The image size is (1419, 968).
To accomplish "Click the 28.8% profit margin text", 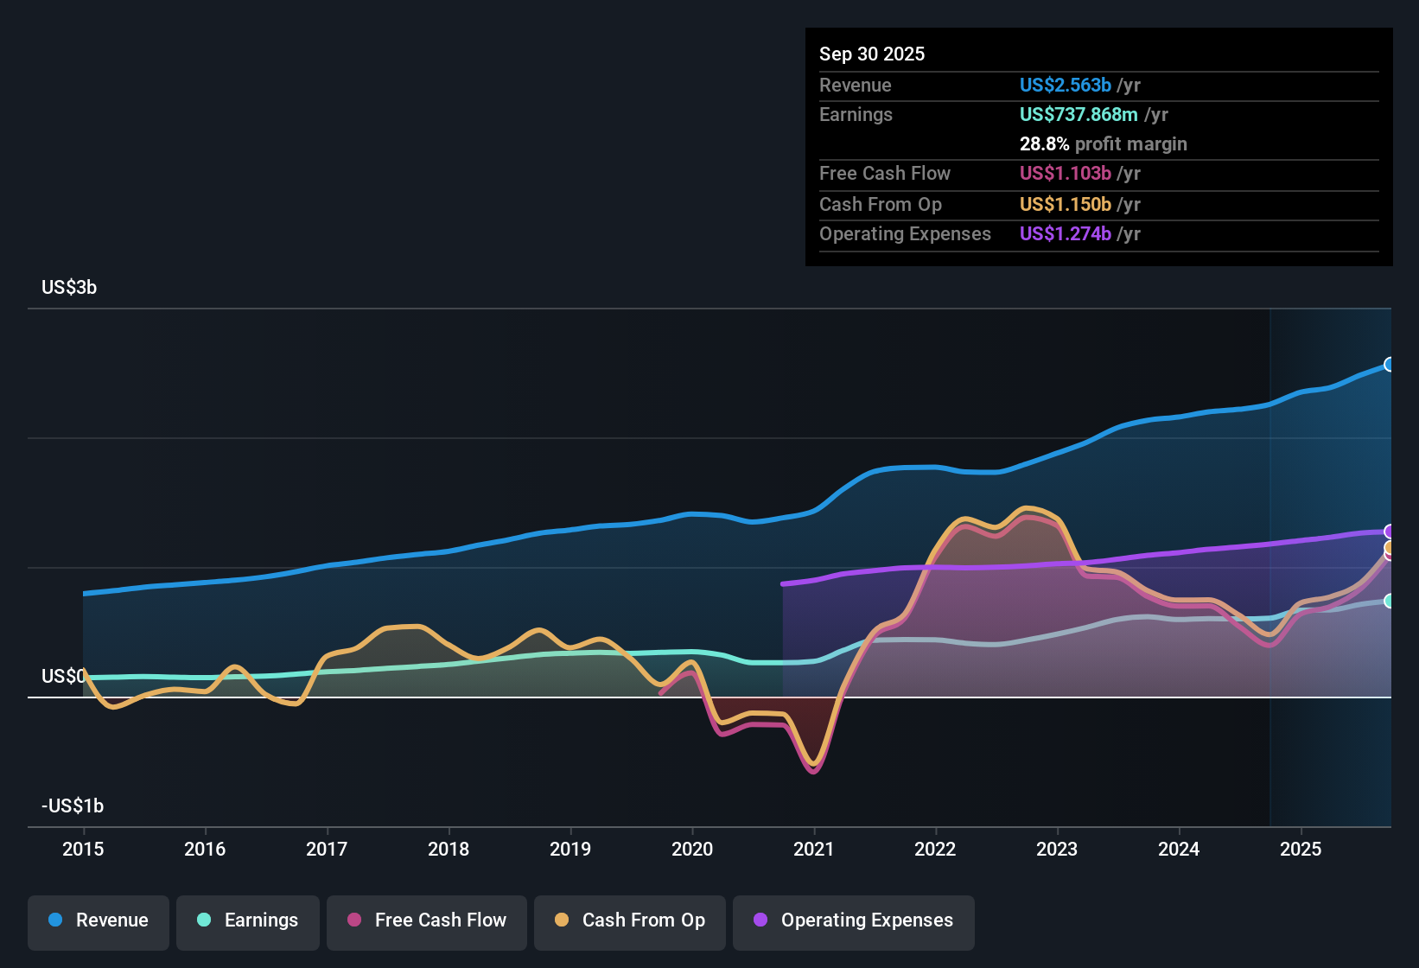I will click(1104, 143).
